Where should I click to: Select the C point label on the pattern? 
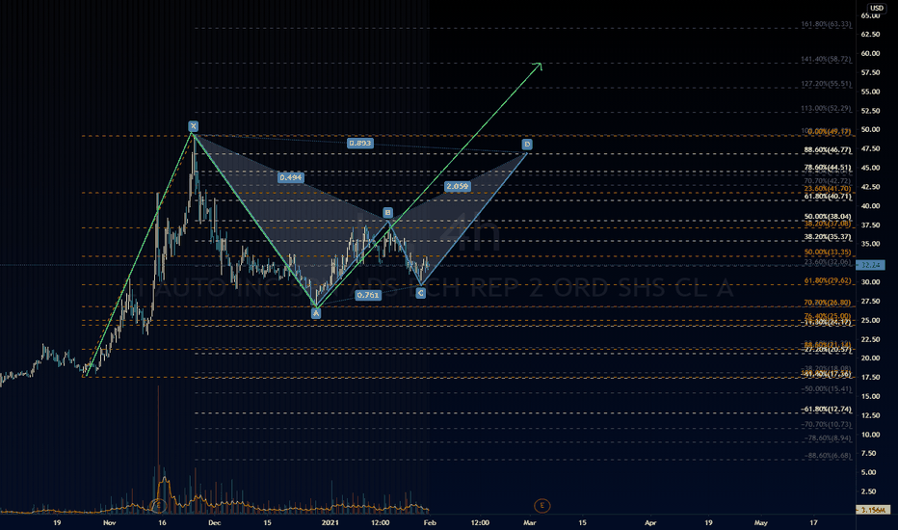click(x=420, y=293)
